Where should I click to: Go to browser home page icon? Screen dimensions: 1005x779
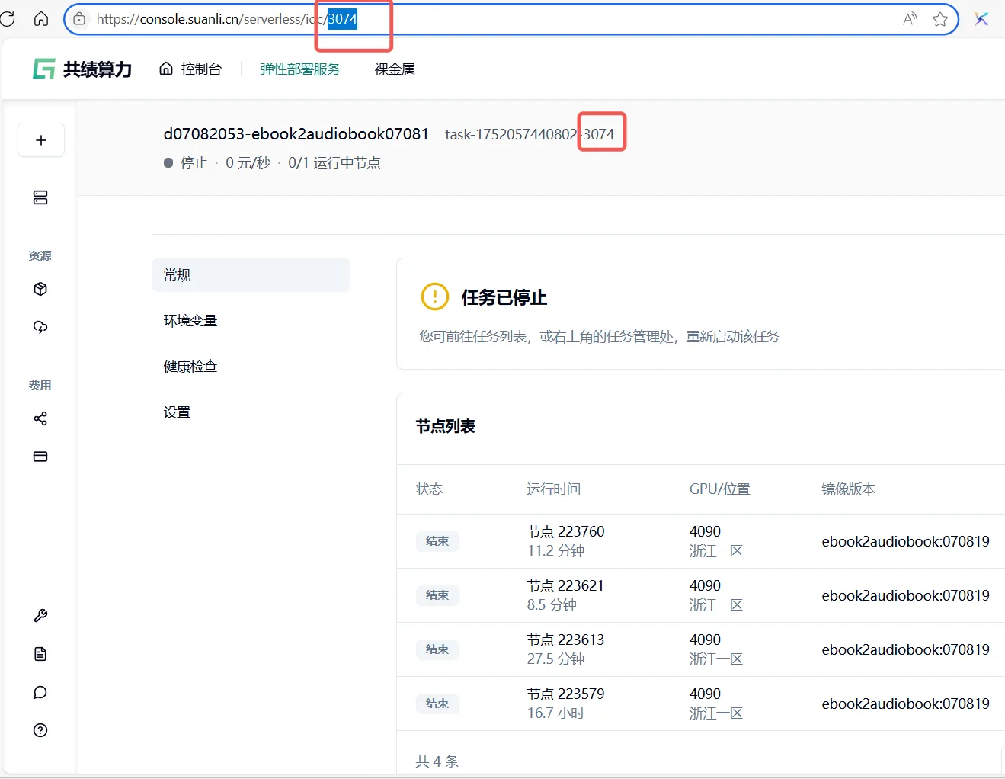41,19
